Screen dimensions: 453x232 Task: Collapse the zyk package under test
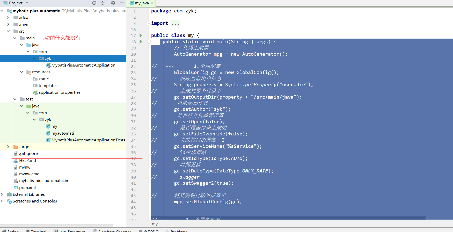(x=34, y=119)
